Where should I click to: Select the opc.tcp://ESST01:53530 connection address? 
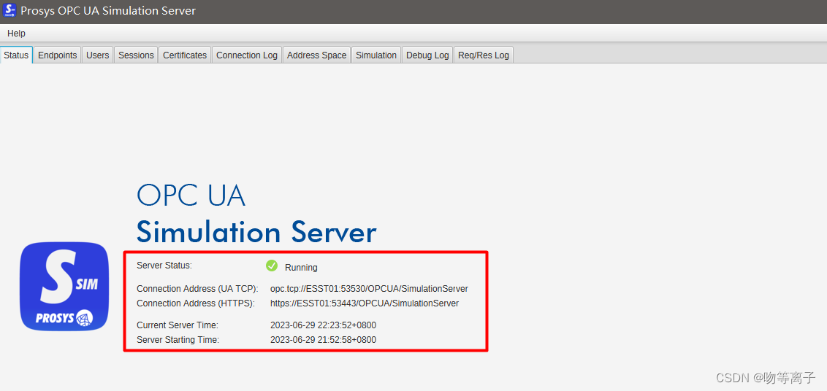coord(369,289)
